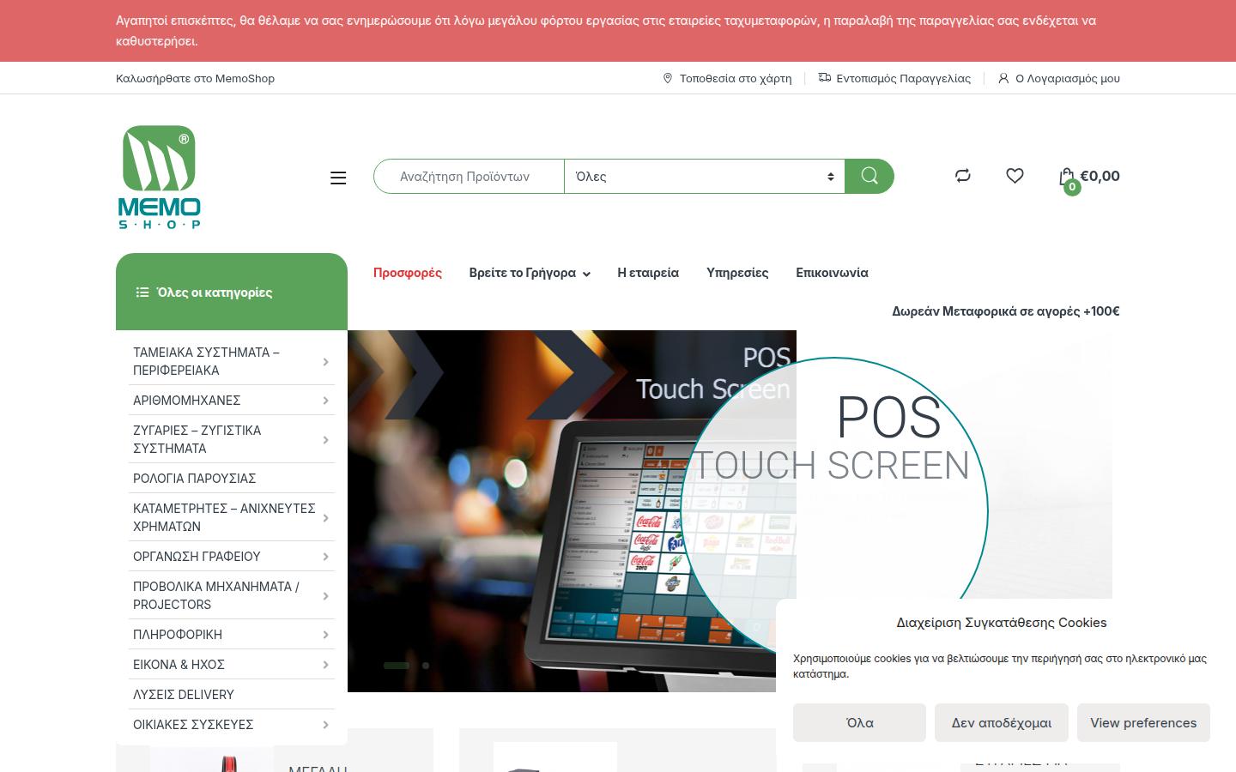The image size is (1236, 772).
Task: Open the product compare icon
Action: click(x=963, y=176)
